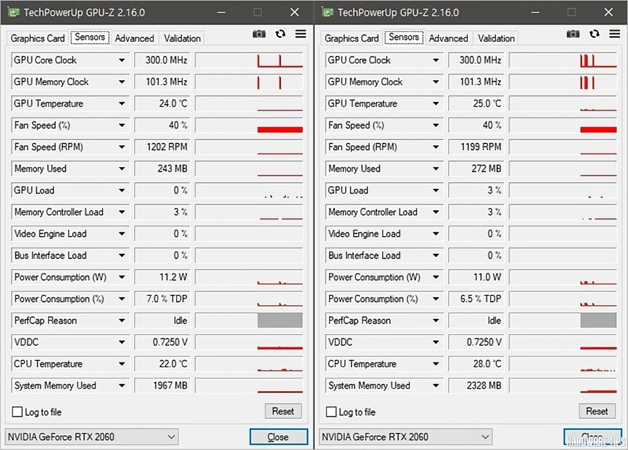
Task: Tick Log to file checkbox in right window
Action: tap(331, 412)
